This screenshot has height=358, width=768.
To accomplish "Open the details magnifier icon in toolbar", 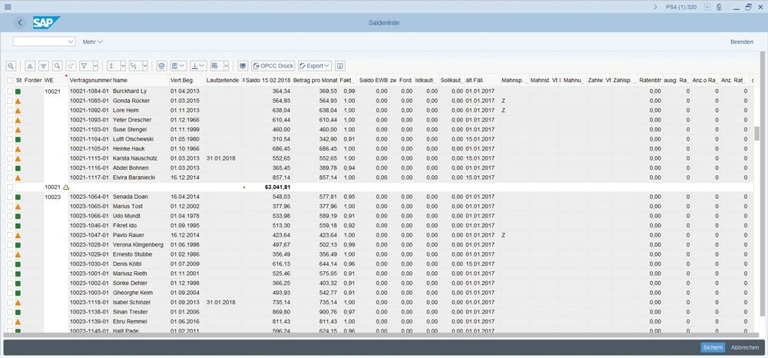I will (12, 66).
